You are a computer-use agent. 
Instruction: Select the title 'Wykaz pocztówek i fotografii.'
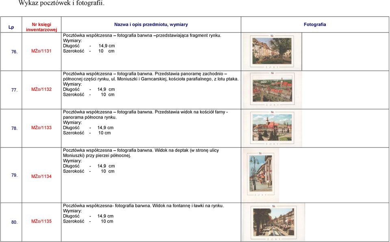point(61,3)
